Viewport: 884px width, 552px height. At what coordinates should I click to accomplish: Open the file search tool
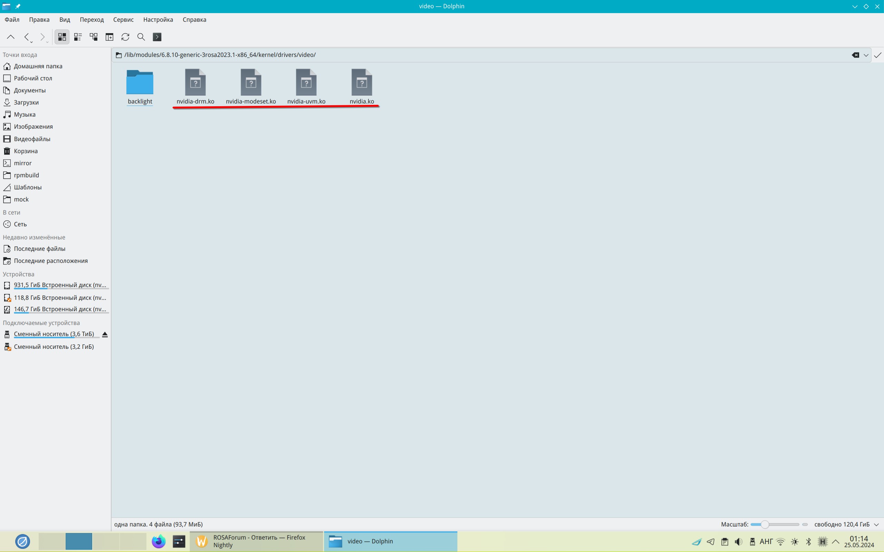coord(141,37)
